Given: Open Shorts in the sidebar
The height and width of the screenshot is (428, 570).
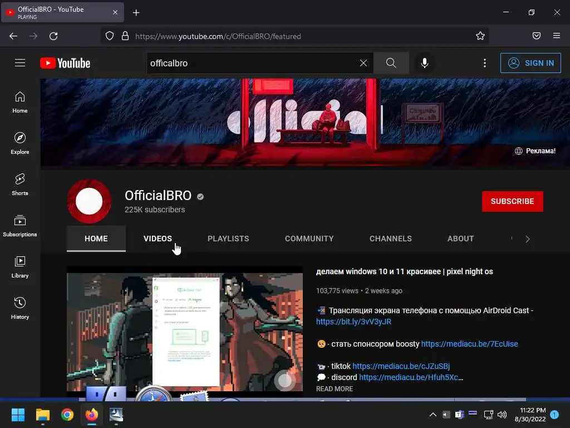Looking at the screenshot, I should (20, 184).
